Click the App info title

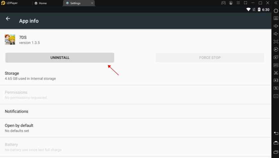tap(29, 21)
